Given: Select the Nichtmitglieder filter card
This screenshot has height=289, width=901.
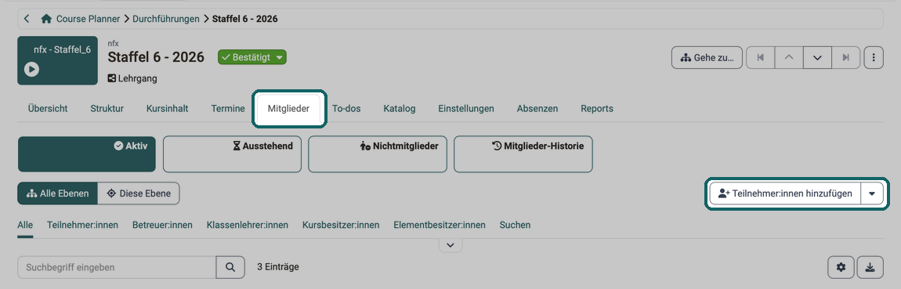Looking at the screenshot, I should [x=378, y=154].
